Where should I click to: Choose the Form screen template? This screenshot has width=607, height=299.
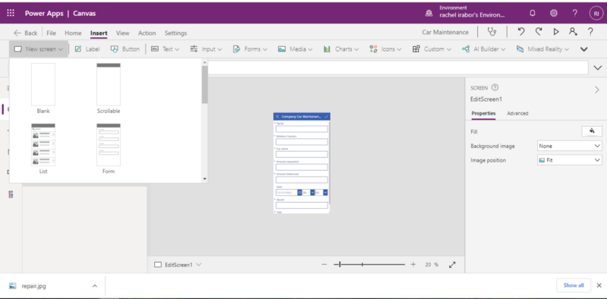109,148
